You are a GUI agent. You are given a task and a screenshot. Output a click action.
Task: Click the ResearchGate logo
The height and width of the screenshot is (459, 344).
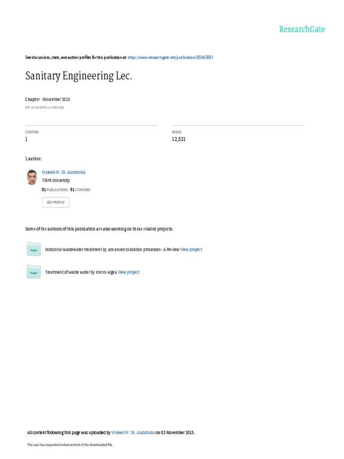coord(301,30)
